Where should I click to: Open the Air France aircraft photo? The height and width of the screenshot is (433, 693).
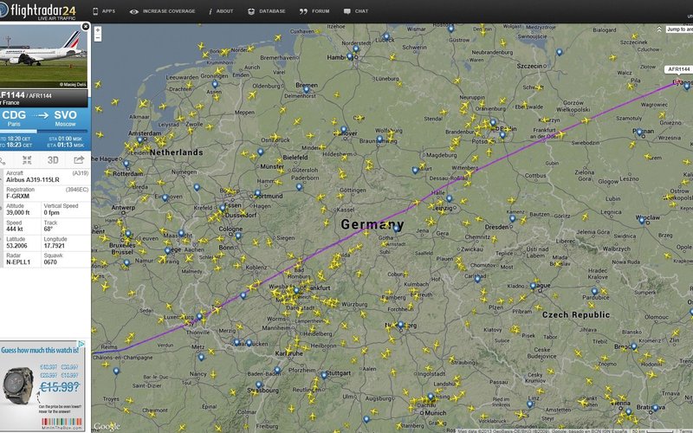pyautogui.click(x=43, y=55)
